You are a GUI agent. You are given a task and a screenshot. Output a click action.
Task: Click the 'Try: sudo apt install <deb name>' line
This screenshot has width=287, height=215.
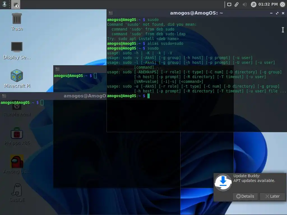(143, 39)
